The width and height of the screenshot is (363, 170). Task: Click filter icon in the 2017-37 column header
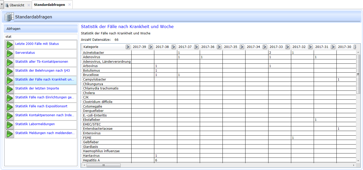point(196,47)
